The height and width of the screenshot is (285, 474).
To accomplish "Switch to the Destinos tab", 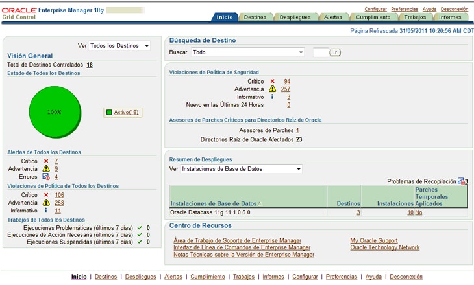I will tap(255, 17).
